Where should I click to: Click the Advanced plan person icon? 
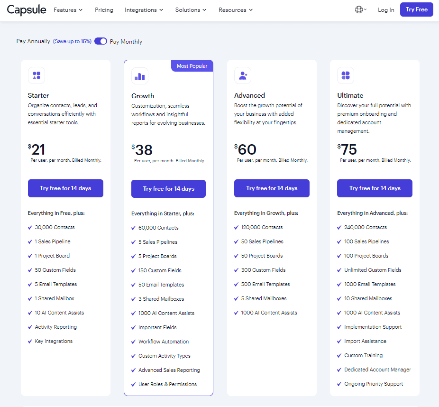click(243, 75)
